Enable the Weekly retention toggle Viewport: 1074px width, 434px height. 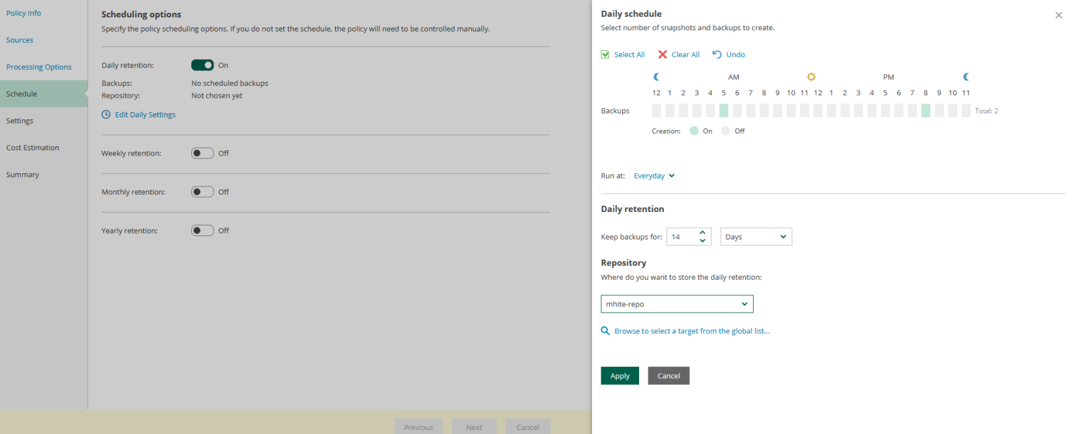pos(202,154)
